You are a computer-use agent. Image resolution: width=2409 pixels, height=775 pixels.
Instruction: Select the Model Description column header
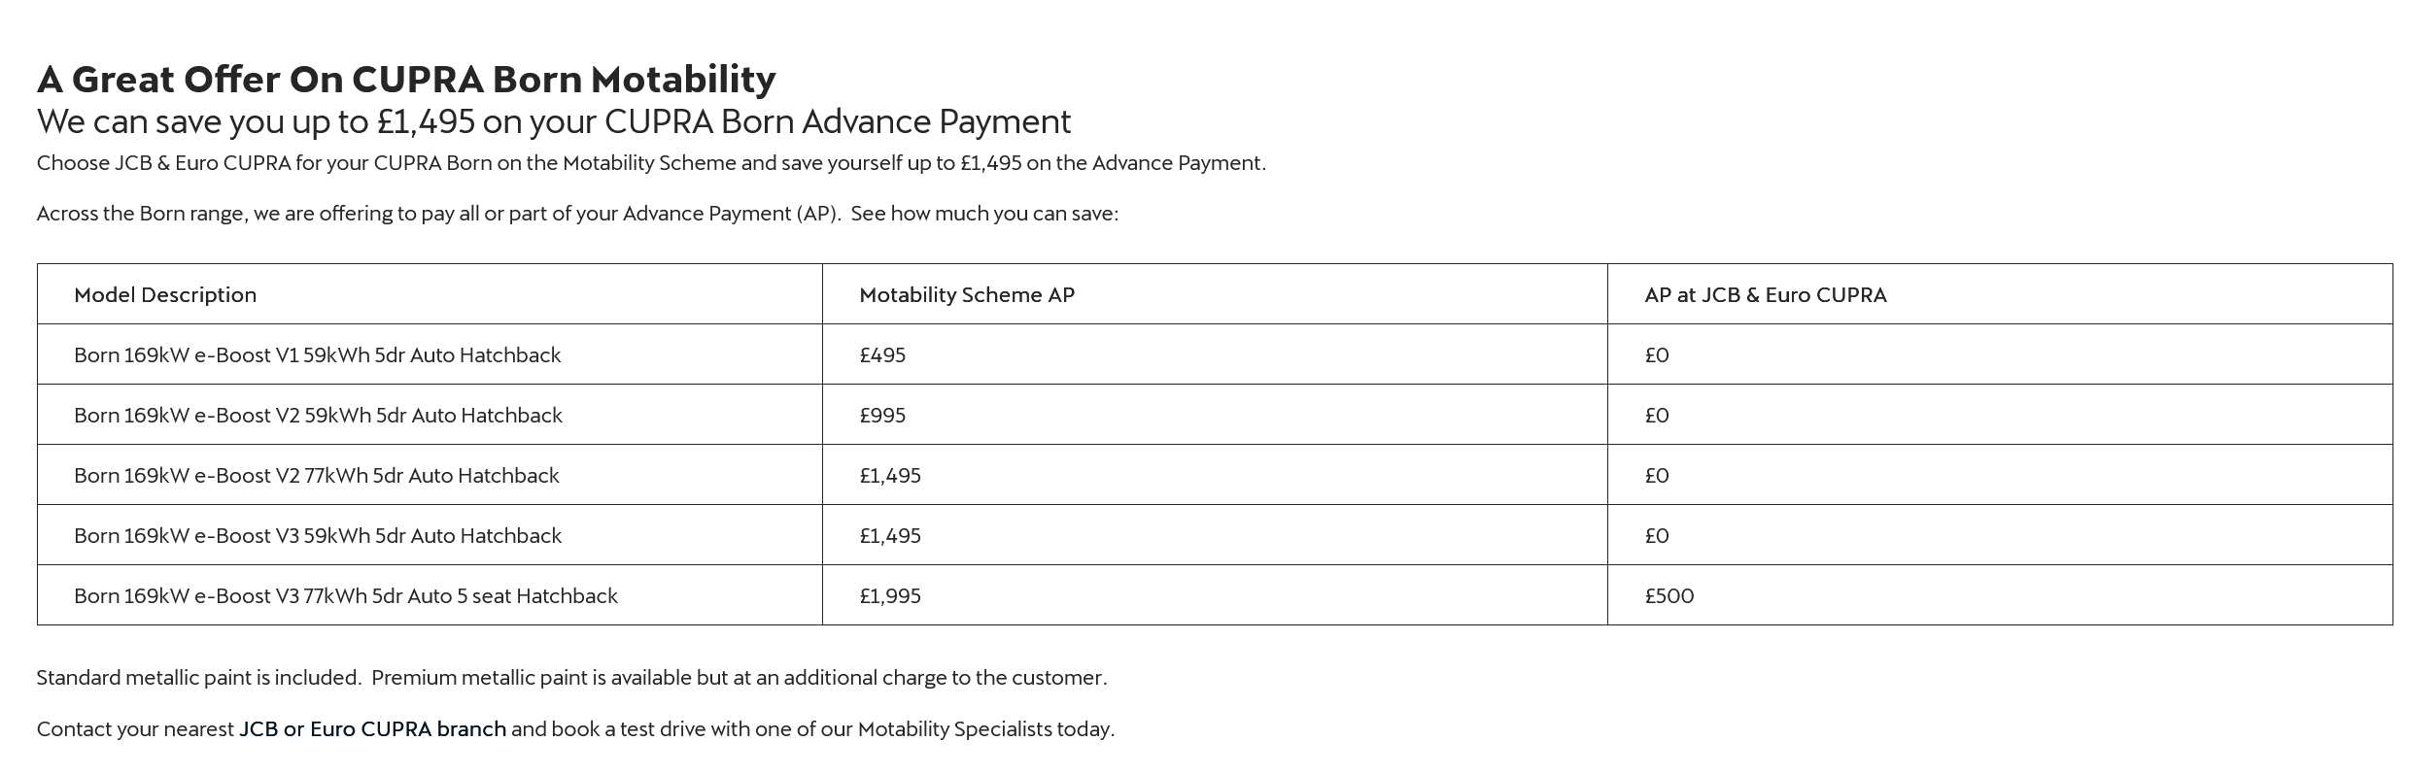tap(165, 295)
